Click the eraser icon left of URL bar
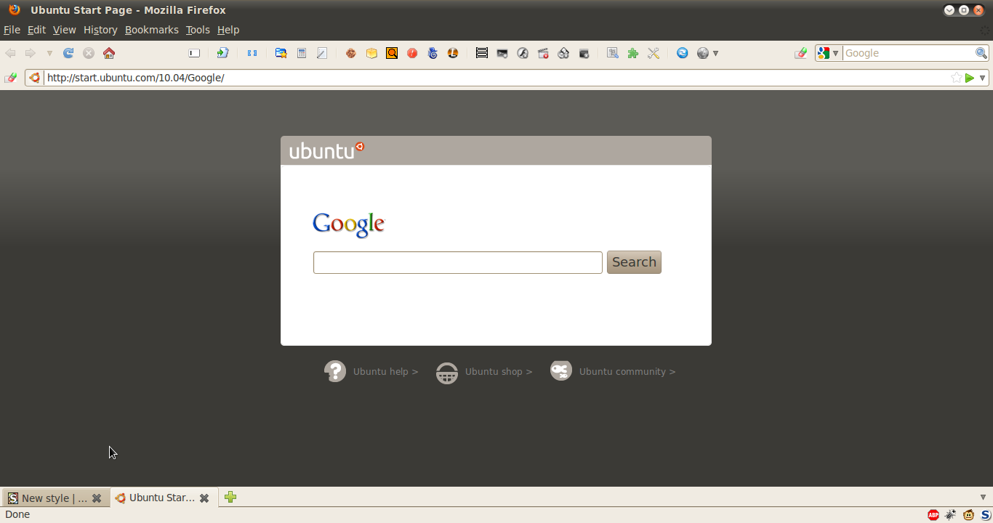This screenshot has width=993, height=523. [x=11, y=78]
